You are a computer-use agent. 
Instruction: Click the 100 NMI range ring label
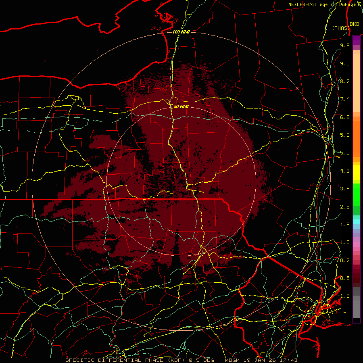[x=181, y=32]
